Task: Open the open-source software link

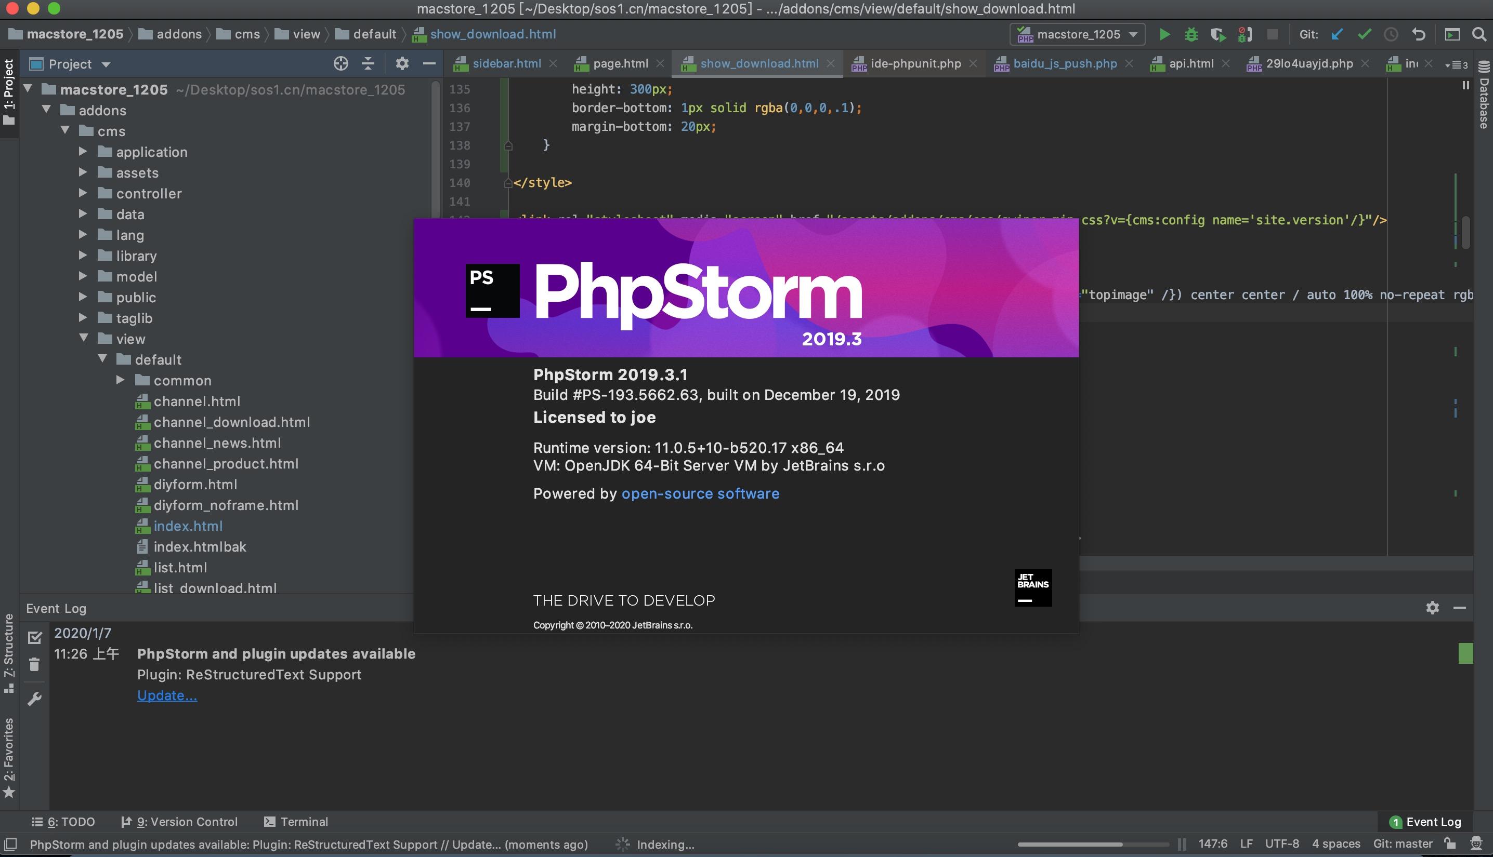Action: coord(700,493)
